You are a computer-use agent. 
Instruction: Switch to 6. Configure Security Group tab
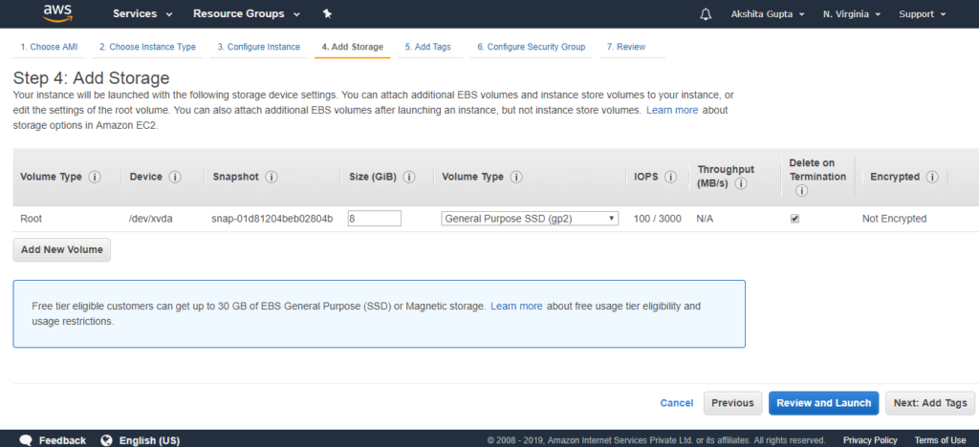532,47
